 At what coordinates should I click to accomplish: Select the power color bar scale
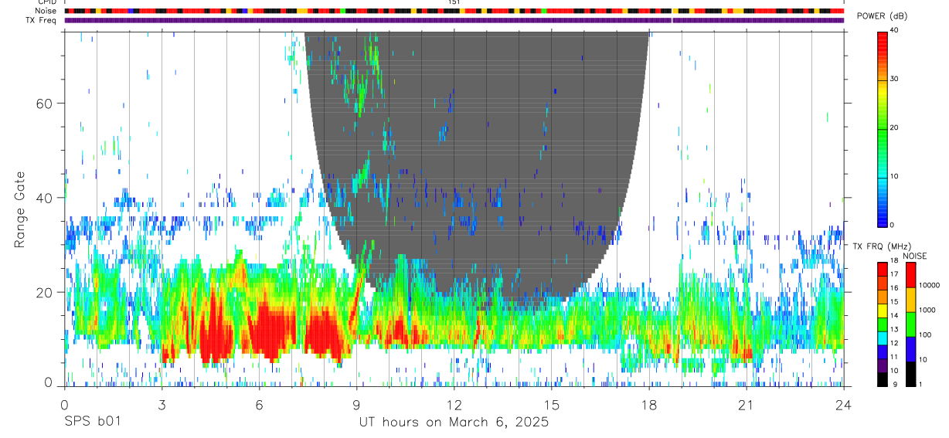click(x=883, y=128)
